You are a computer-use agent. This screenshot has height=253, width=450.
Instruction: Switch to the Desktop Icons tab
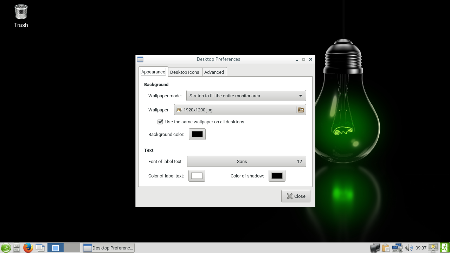click(x=185, y=72)
